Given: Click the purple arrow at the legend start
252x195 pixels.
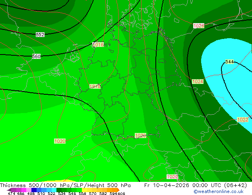Looking at the screenshot, I should pos(9,190).
